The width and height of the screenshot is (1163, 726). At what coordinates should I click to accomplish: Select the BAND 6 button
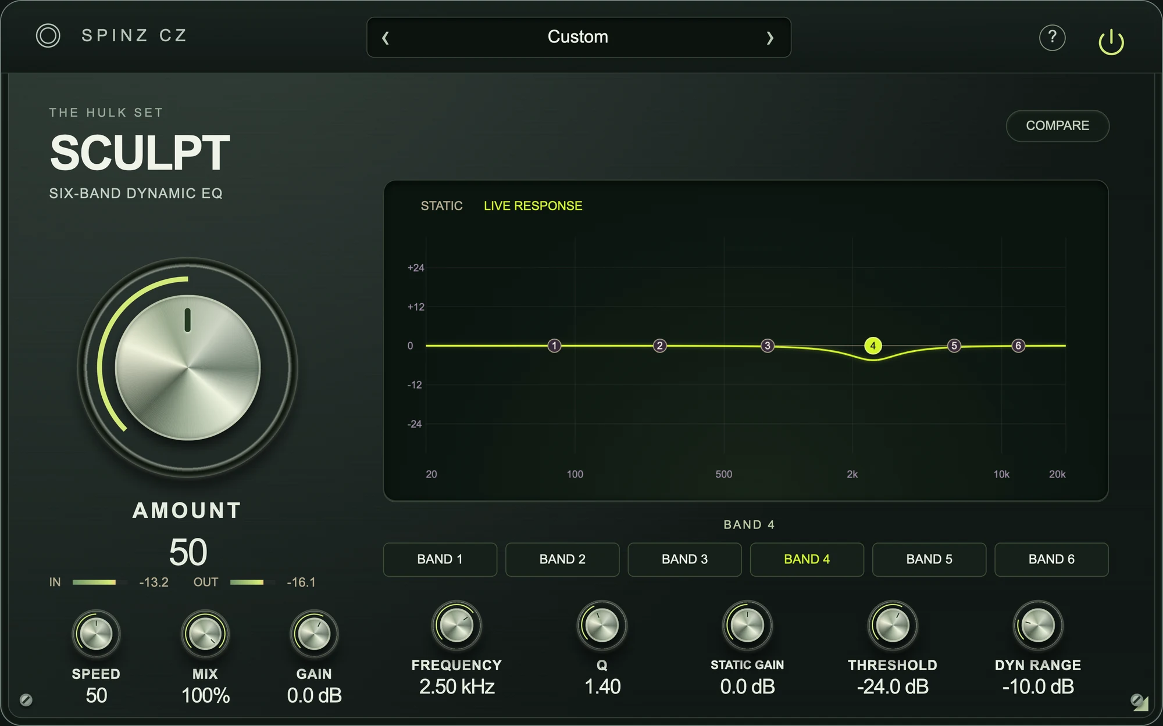point(1051,559)
